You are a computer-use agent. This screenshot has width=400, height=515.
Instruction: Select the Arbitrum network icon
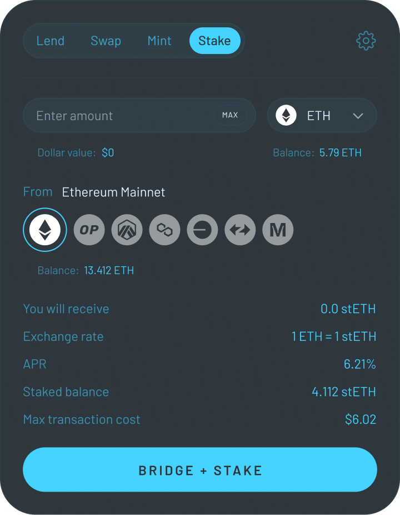coord(127,230)
